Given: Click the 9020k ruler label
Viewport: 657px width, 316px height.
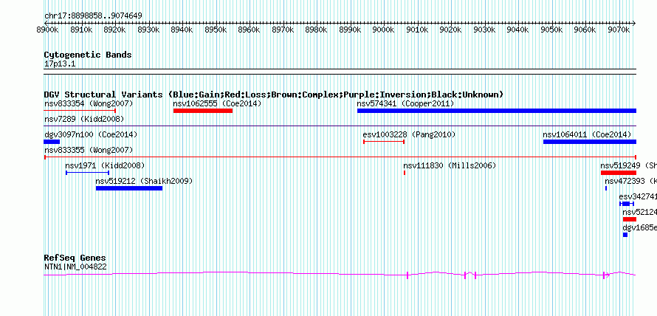Looking at the screenshot, I should (x=450, y=30).
